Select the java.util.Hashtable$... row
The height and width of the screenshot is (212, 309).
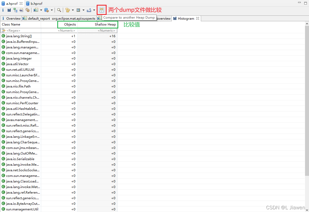click(59, 109)
